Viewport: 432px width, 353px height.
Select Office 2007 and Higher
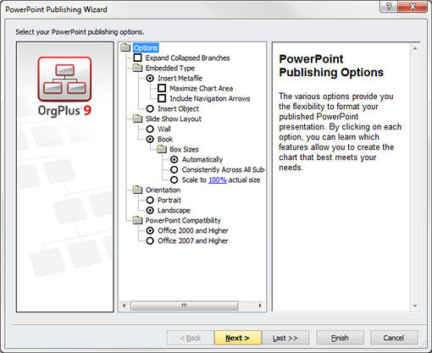pyautogui.click(x=150, y=240)
